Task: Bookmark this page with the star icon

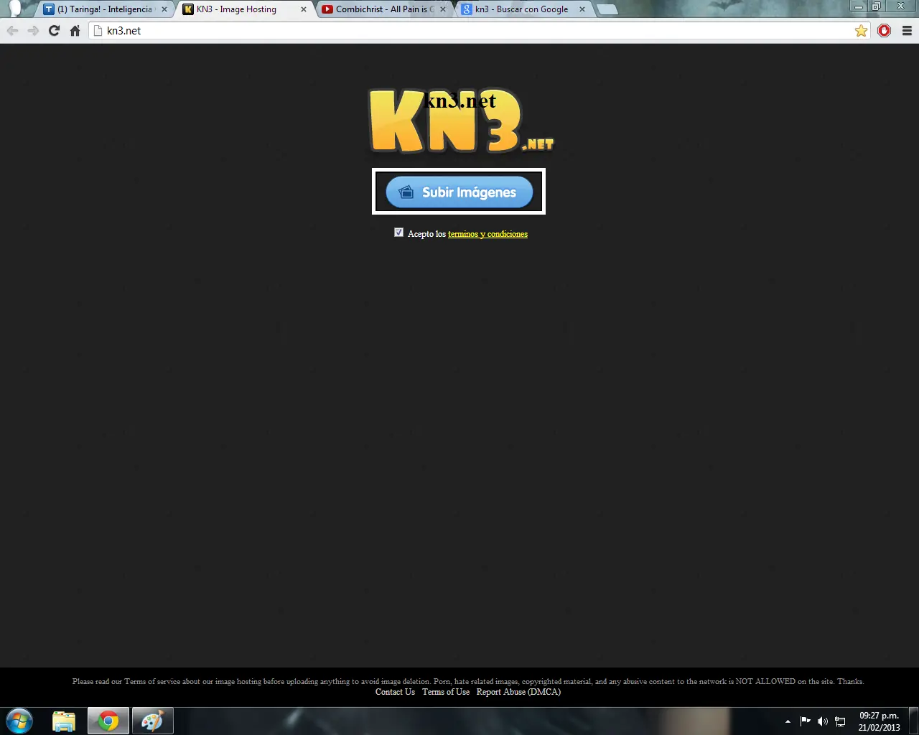Action: (861, 31)
